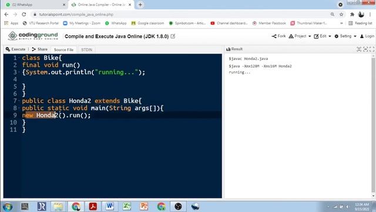Screen dimensions: 376x212
Task: Open Adobe Acrobat from taskbar
Action: (93, 207)
